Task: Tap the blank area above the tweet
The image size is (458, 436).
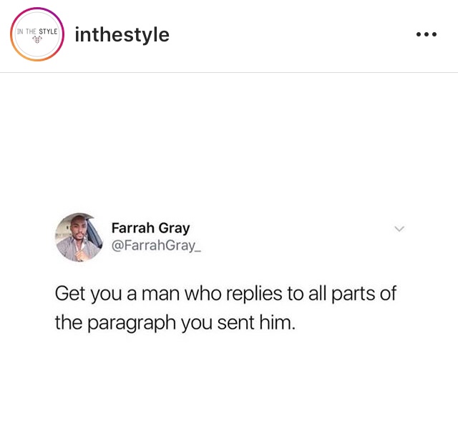Action: tap(229, 140)
